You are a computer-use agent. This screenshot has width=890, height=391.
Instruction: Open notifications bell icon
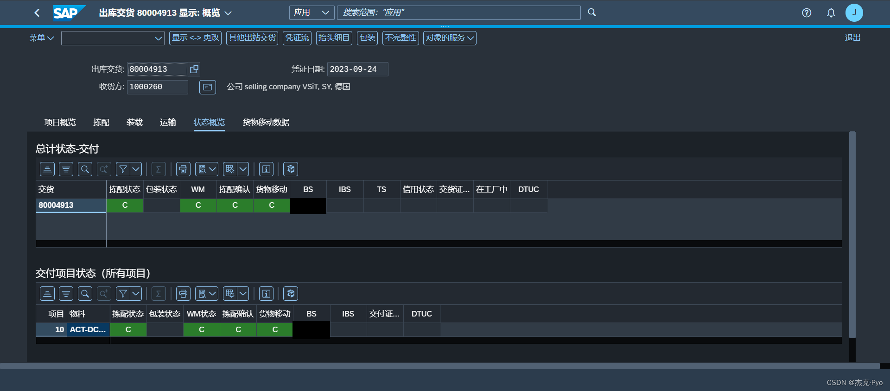click(831, 13)
